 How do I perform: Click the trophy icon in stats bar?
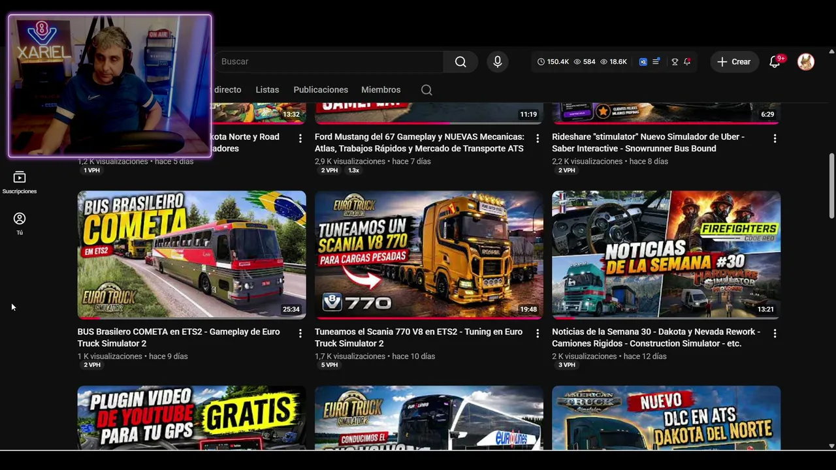pos(675,61)
